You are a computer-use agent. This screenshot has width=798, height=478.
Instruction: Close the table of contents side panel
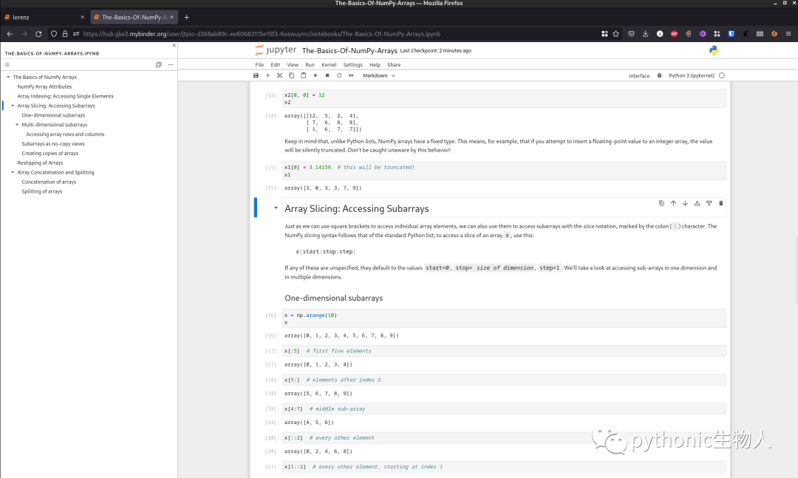pyautogui.click(x=174, y=45)
